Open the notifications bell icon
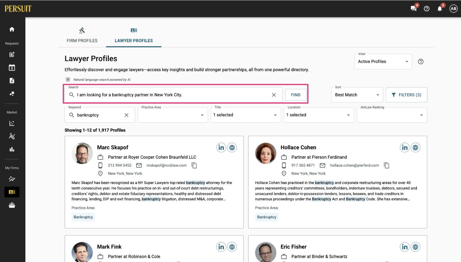 pos(440,8)
